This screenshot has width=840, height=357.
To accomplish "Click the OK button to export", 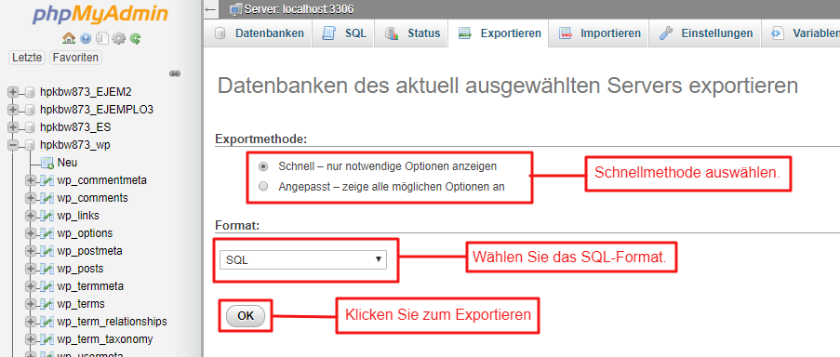I will (246, 316).
